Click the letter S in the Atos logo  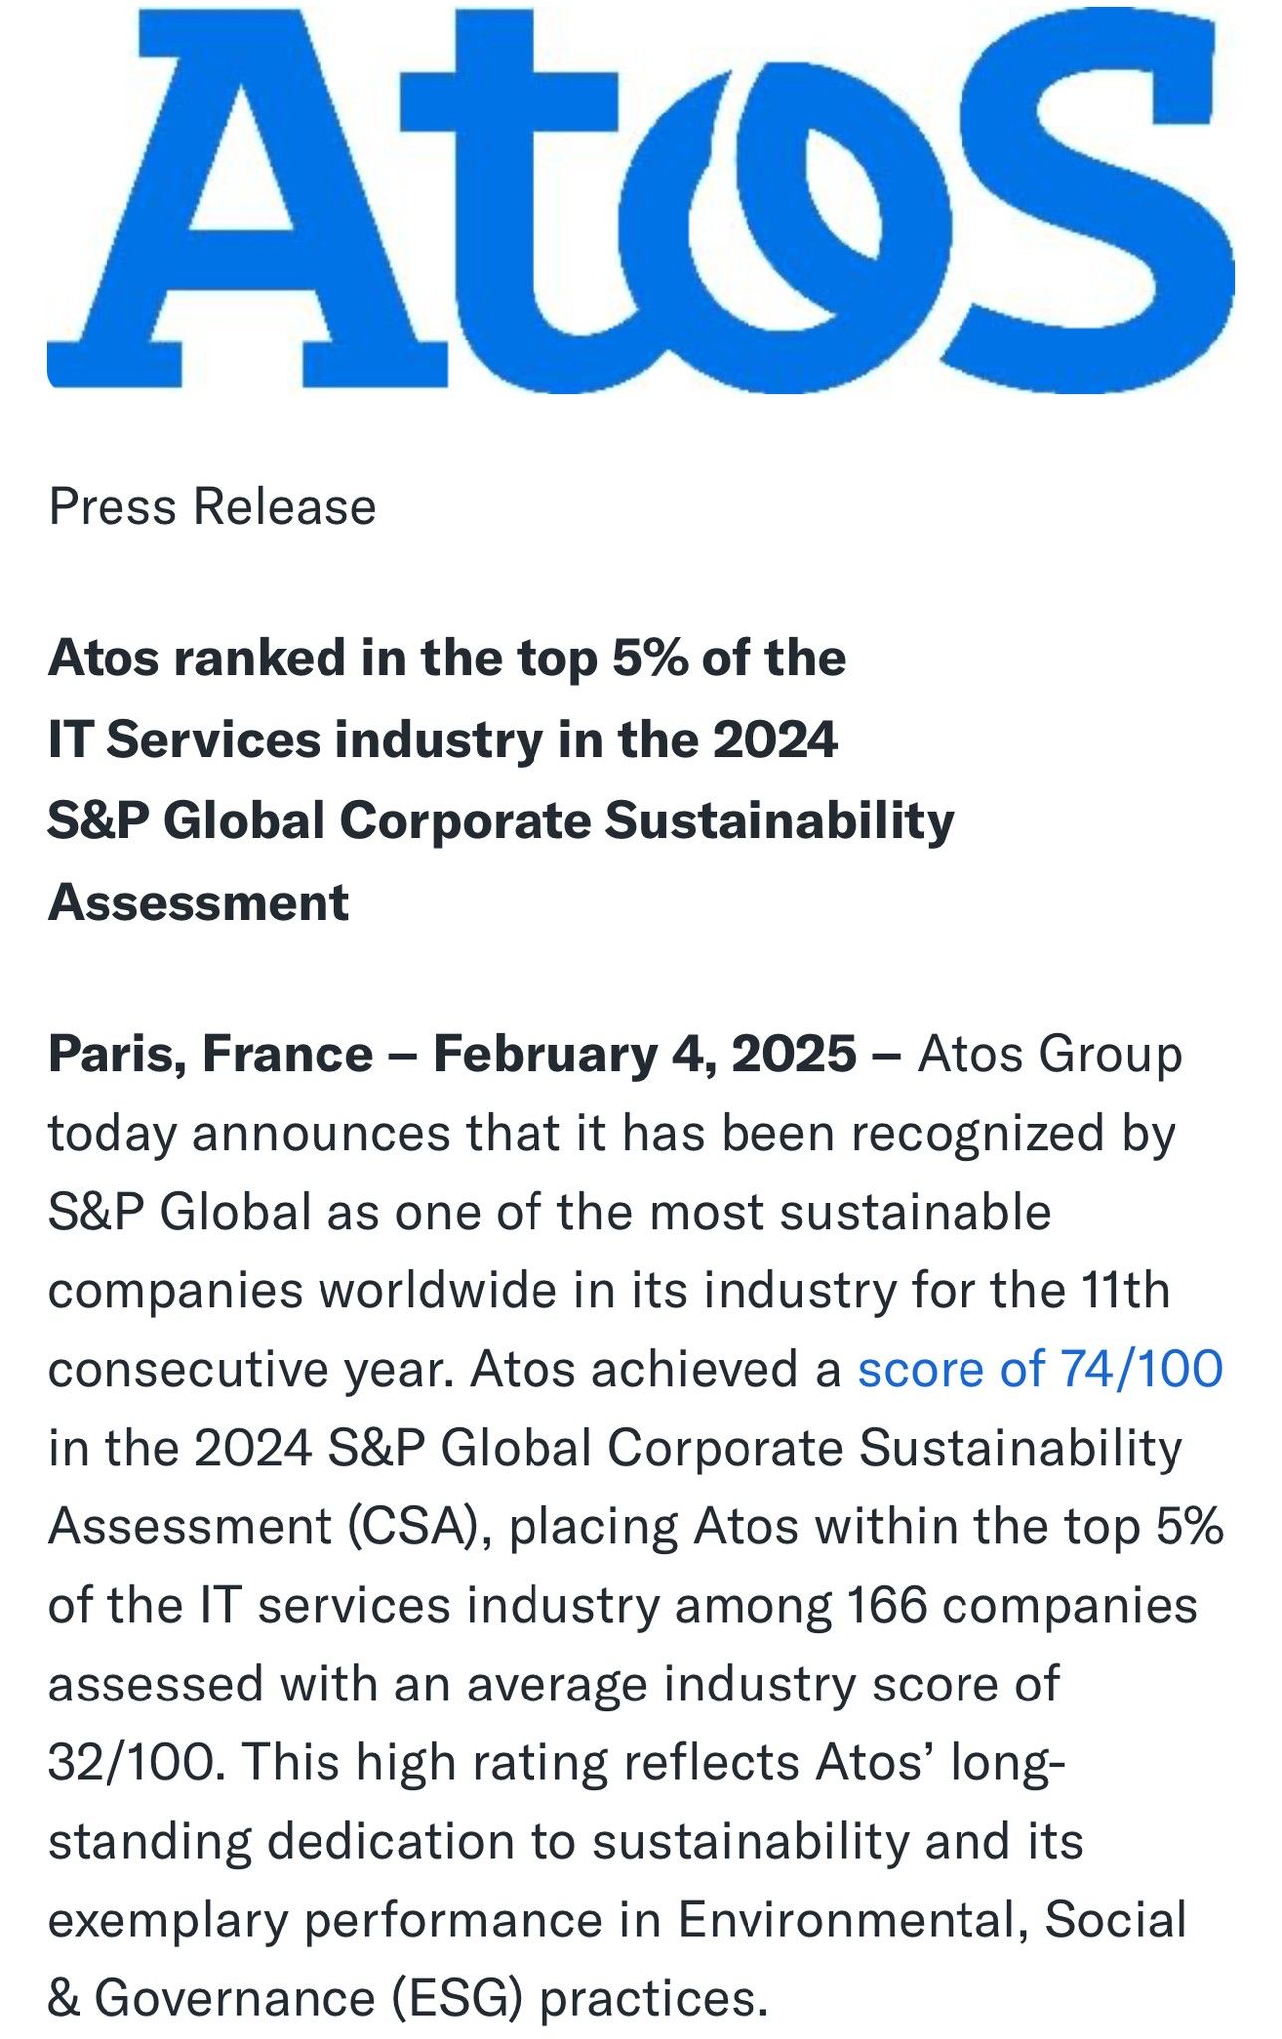click(1087, 200)
